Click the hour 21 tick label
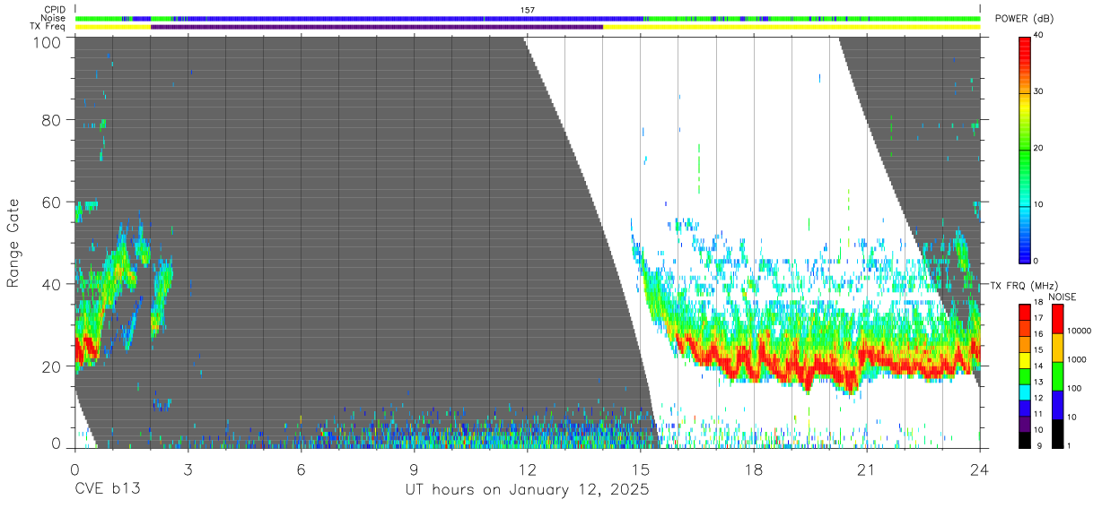This screenshot has height=508, width=1102. tap(867, 469)
